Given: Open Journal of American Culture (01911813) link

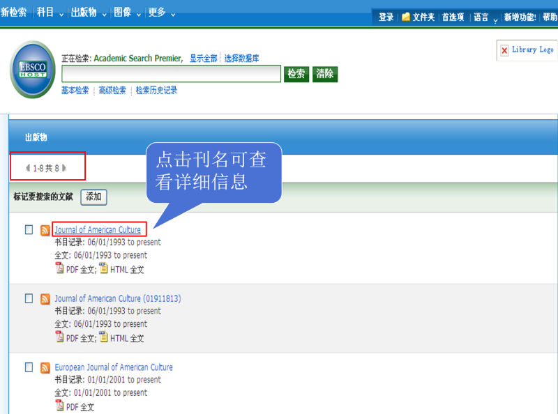Looking at the screenshot, I should point(118,298).
